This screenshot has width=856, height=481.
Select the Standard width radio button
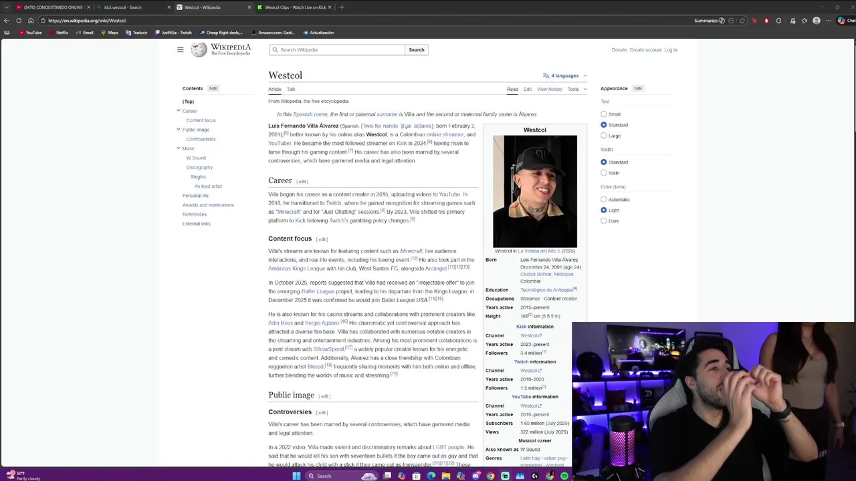[x=604, y=162]
